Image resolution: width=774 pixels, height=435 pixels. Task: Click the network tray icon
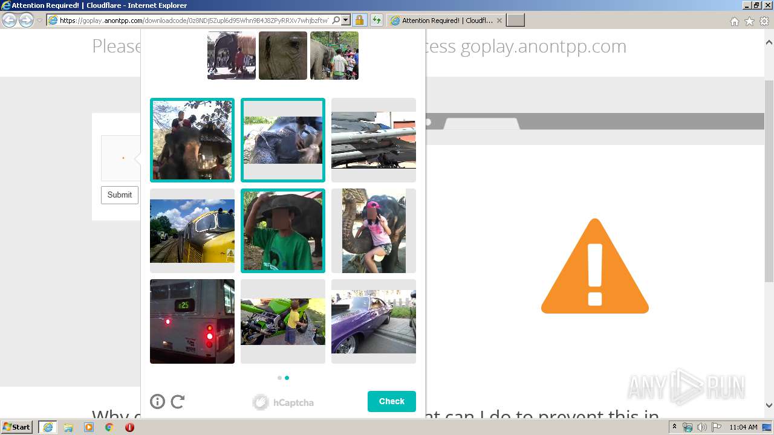click(688, 427)
